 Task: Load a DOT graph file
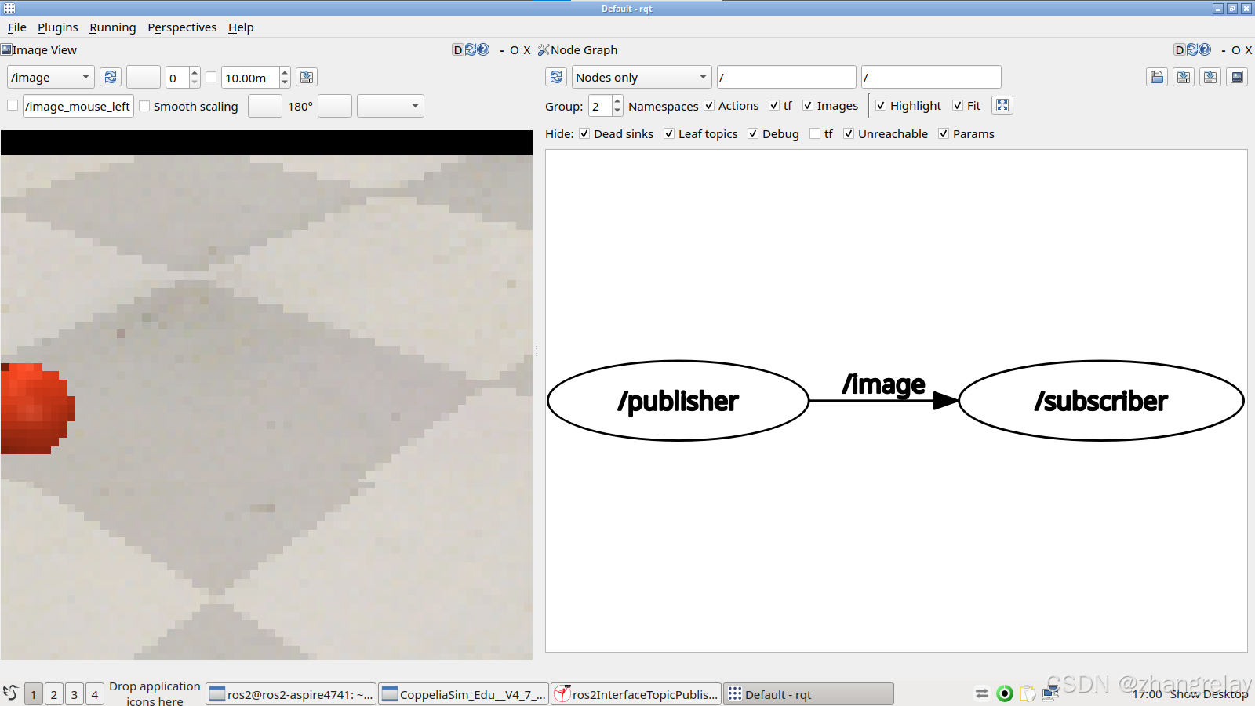point(1156,77)
